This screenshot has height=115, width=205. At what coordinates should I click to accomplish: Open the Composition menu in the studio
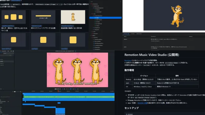[x=4, y=51]
